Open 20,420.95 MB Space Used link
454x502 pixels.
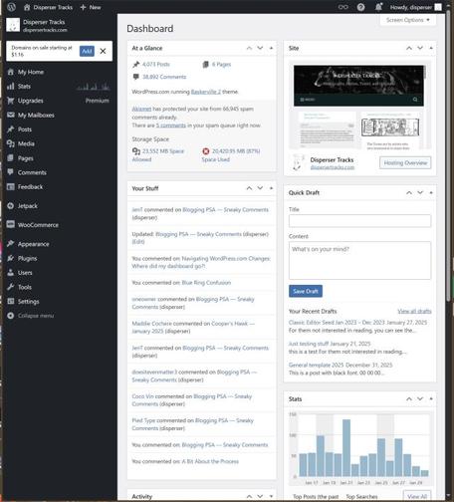point(231,155)
